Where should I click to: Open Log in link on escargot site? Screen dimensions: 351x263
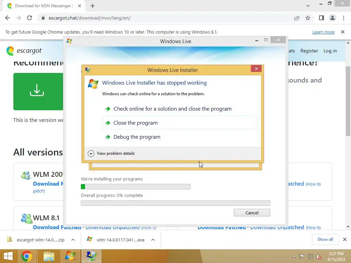coord(330,51)
